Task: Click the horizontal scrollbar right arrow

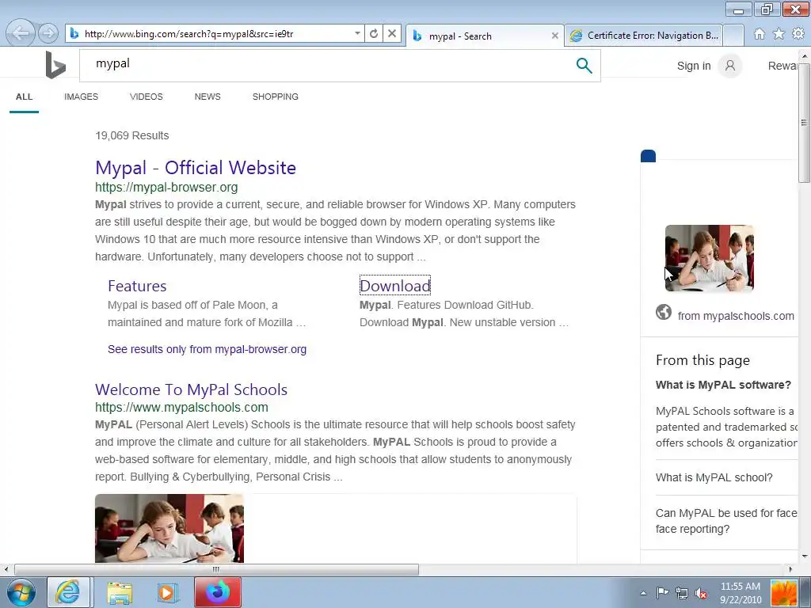Action: [790, 569]
